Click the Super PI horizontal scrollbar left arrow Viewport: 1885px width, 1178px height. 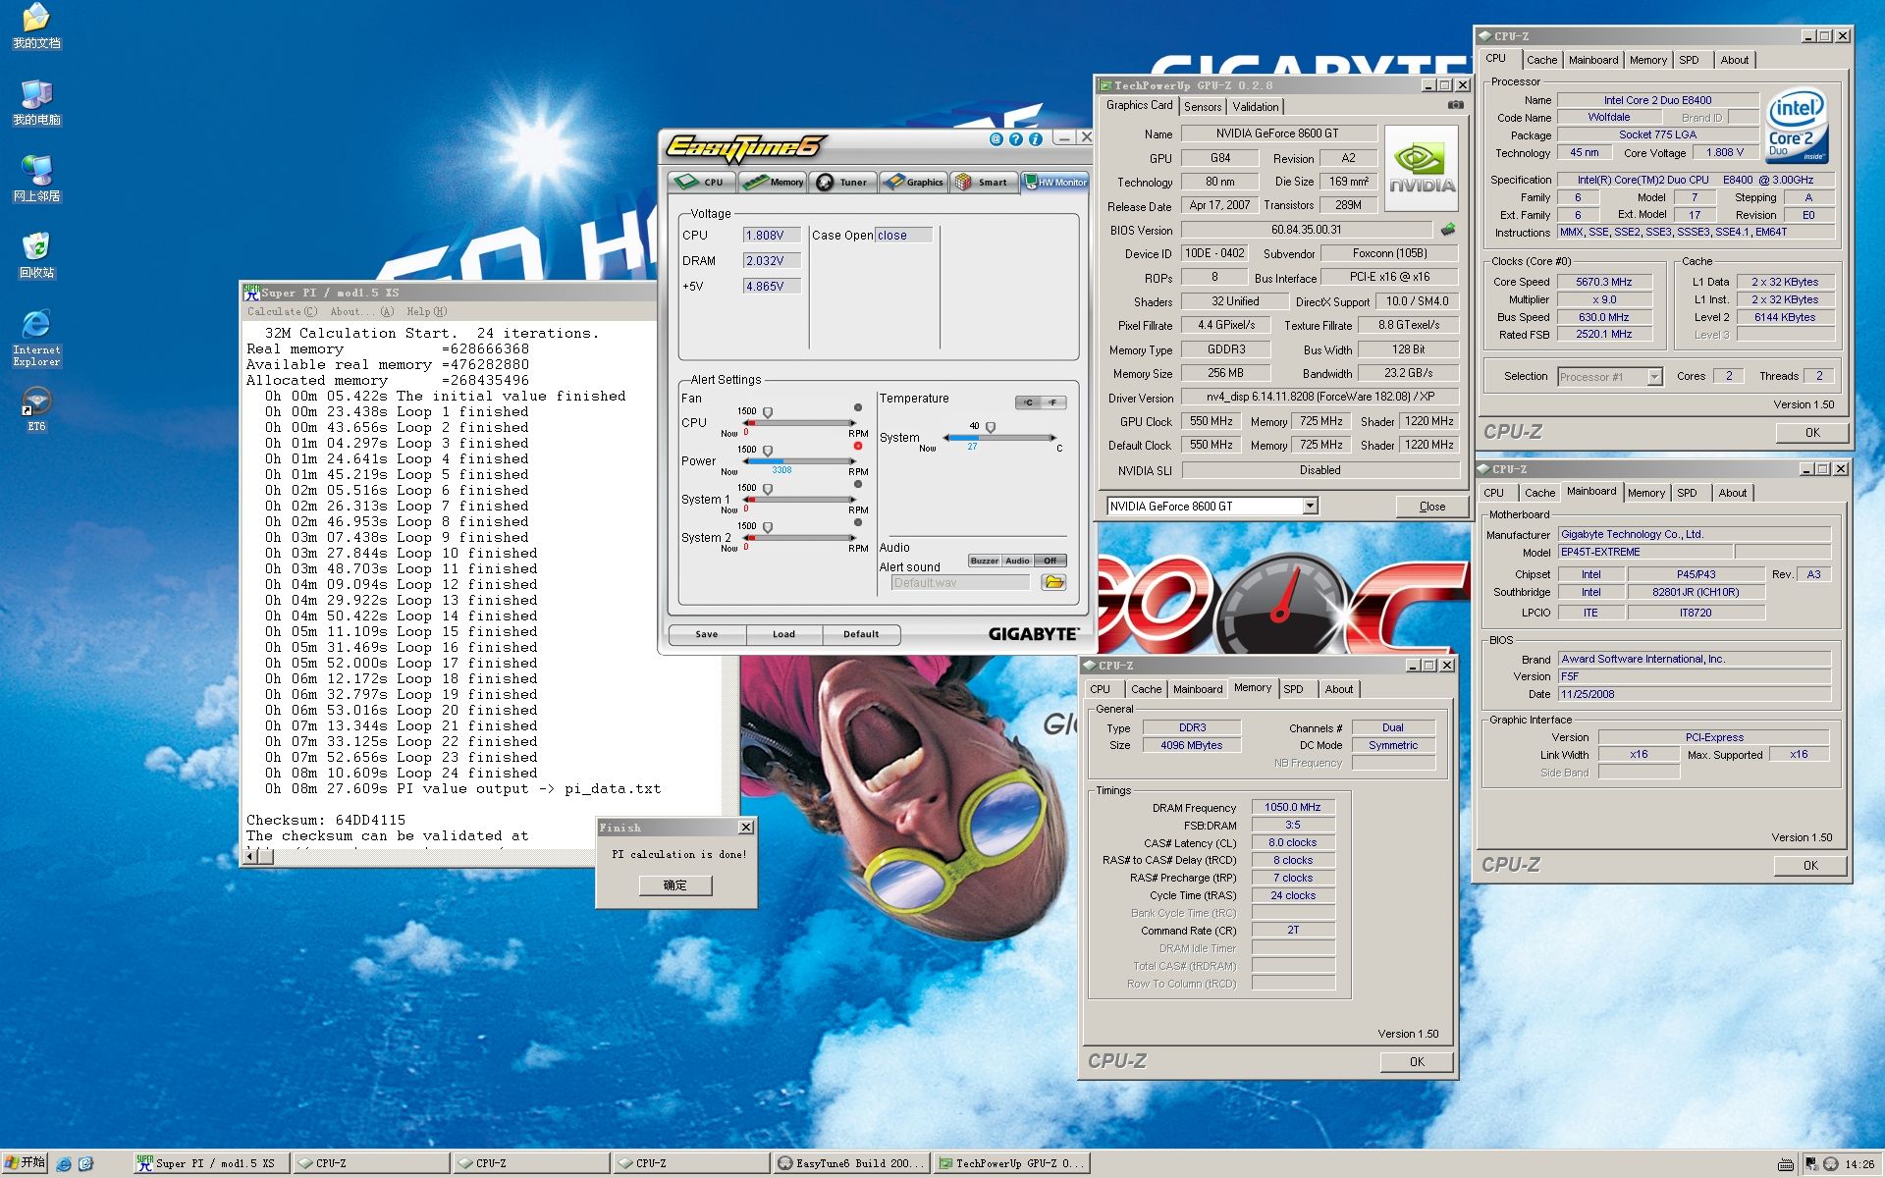(x=250, y=856)
